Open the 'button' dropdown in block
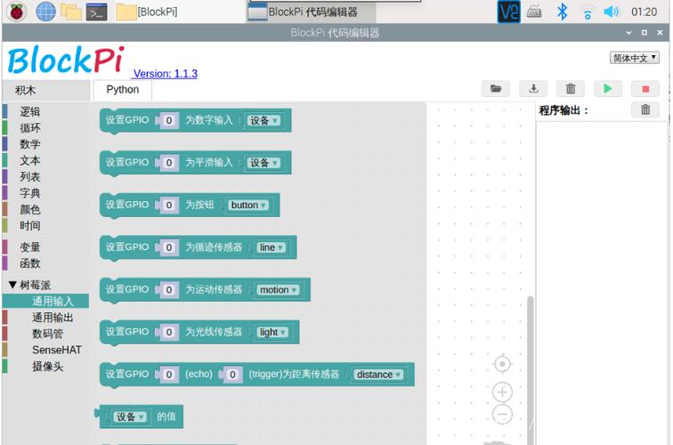This screenshot has height=445, width=673. (x=248, y=206)
